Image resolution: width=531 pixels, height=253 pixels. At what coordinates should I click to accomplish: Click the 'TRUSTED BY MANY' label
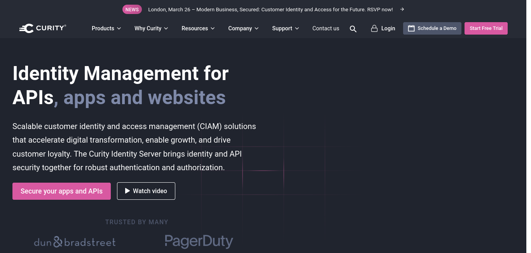(137, 222)
